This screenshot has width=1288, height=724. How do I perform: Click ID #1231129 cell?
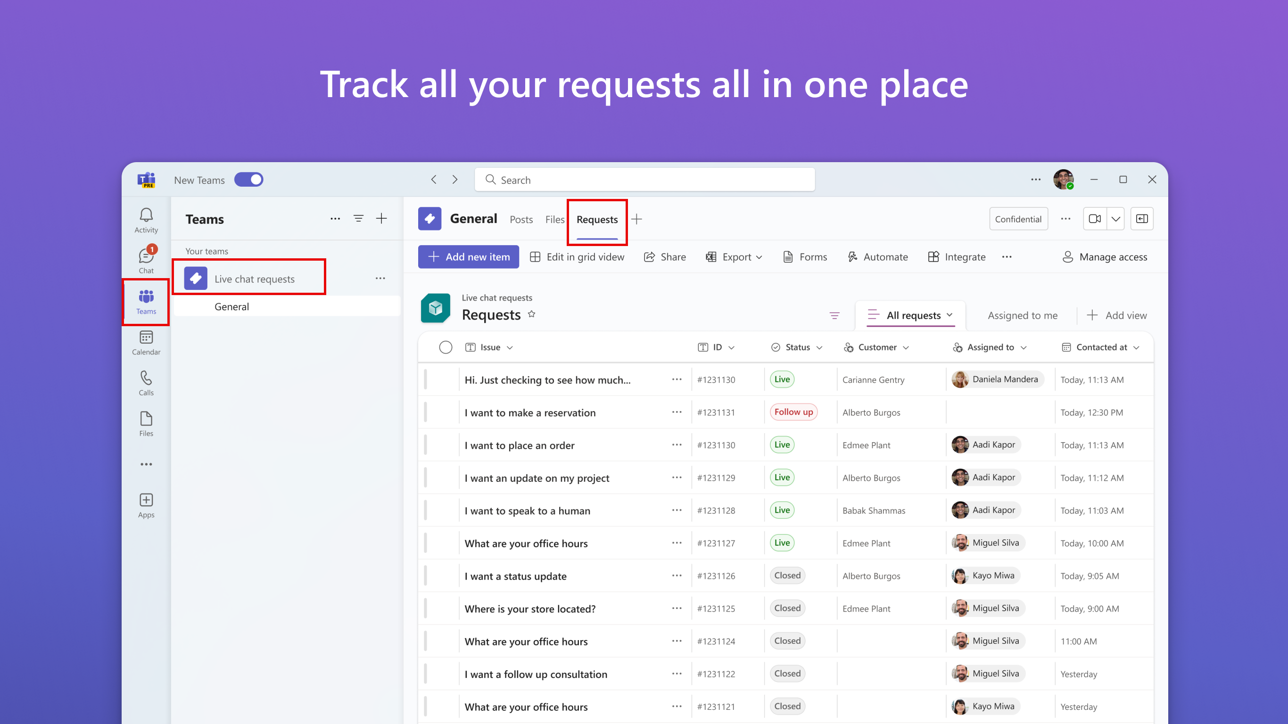[716, 477]
